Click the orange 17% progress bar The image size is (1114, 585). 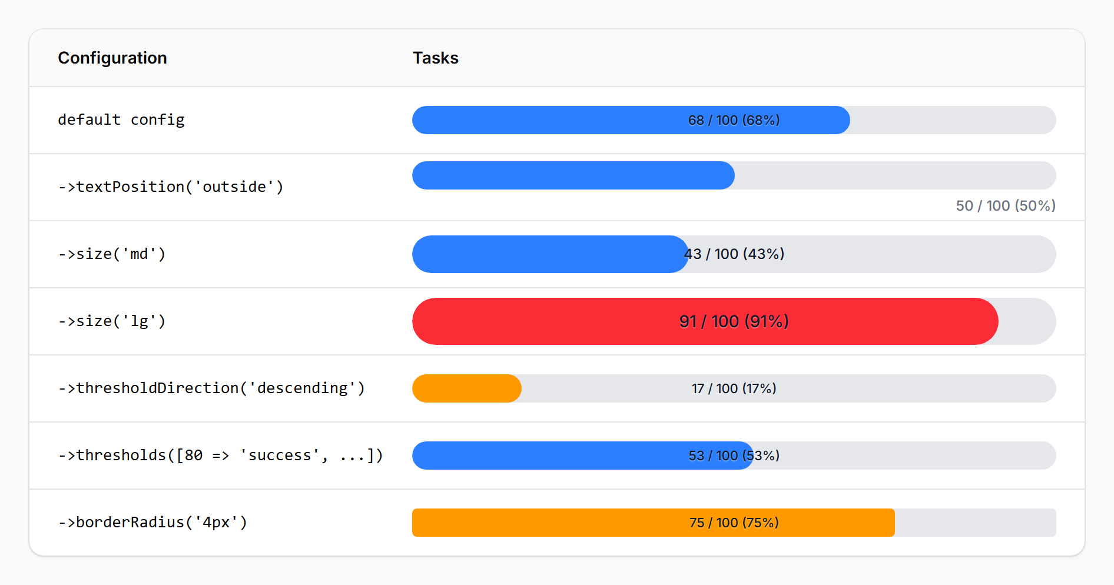(x=465, y=388)
